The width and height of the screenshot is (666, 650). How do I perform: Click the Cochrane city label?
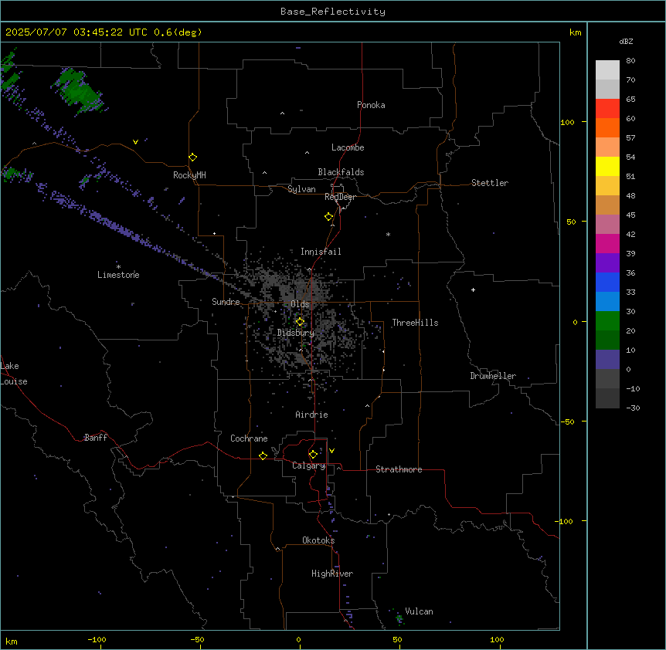pos(249,438)
